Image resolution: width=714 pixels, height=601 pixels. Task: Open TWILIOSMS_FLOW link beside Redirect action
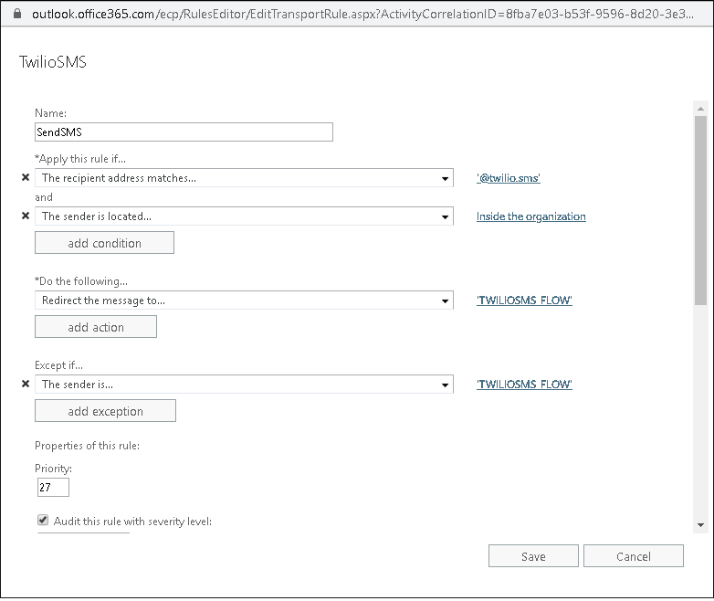tap(524, 300)
